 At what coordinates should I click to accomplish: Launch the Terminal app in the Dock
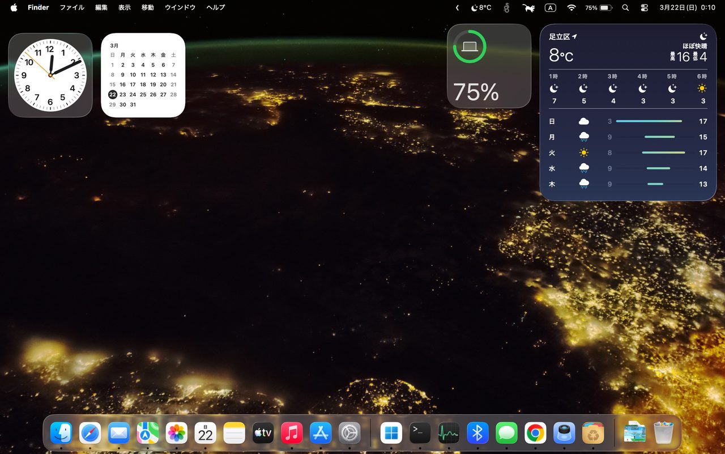[x=420, y=434]
